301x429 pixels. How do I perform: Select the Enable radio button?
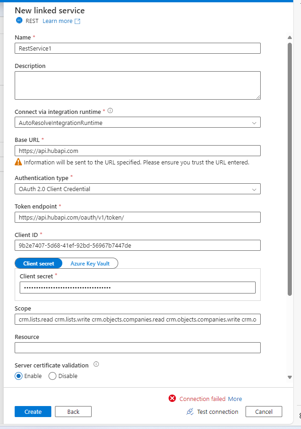pyautogui.click(x=19, y=376)
